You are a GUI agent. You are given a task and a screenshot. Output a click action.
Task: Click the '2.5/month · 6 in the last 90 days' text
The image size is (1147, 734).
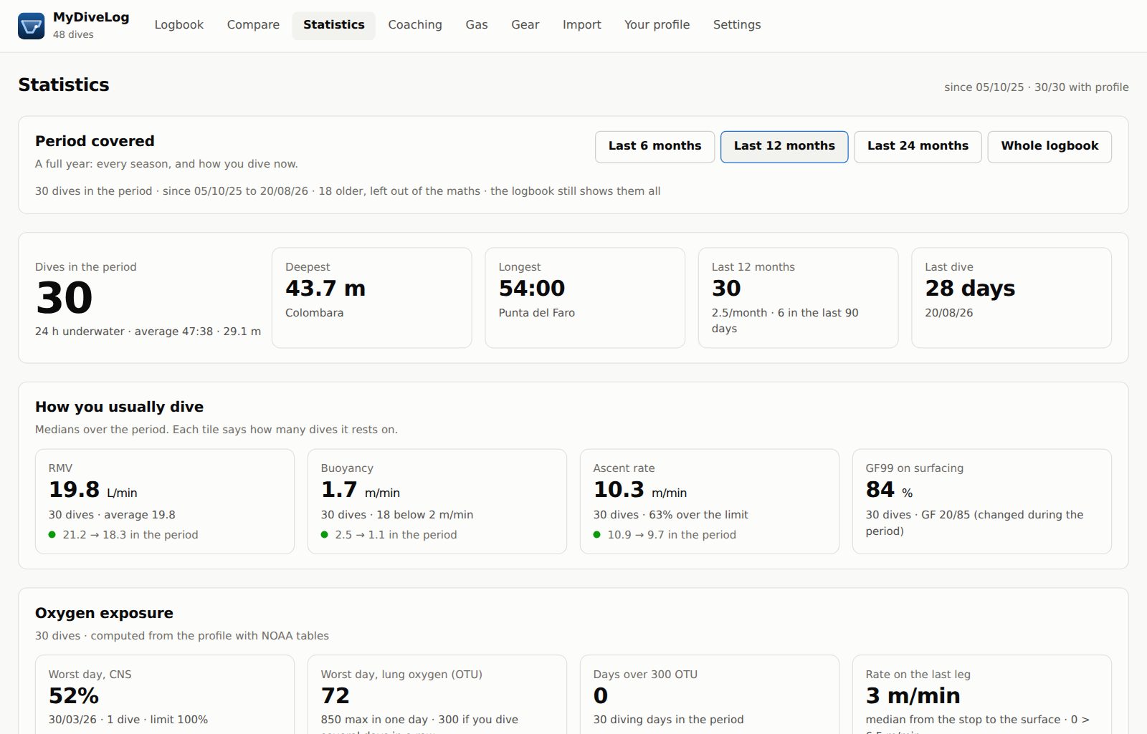click(x=785, y=321)
